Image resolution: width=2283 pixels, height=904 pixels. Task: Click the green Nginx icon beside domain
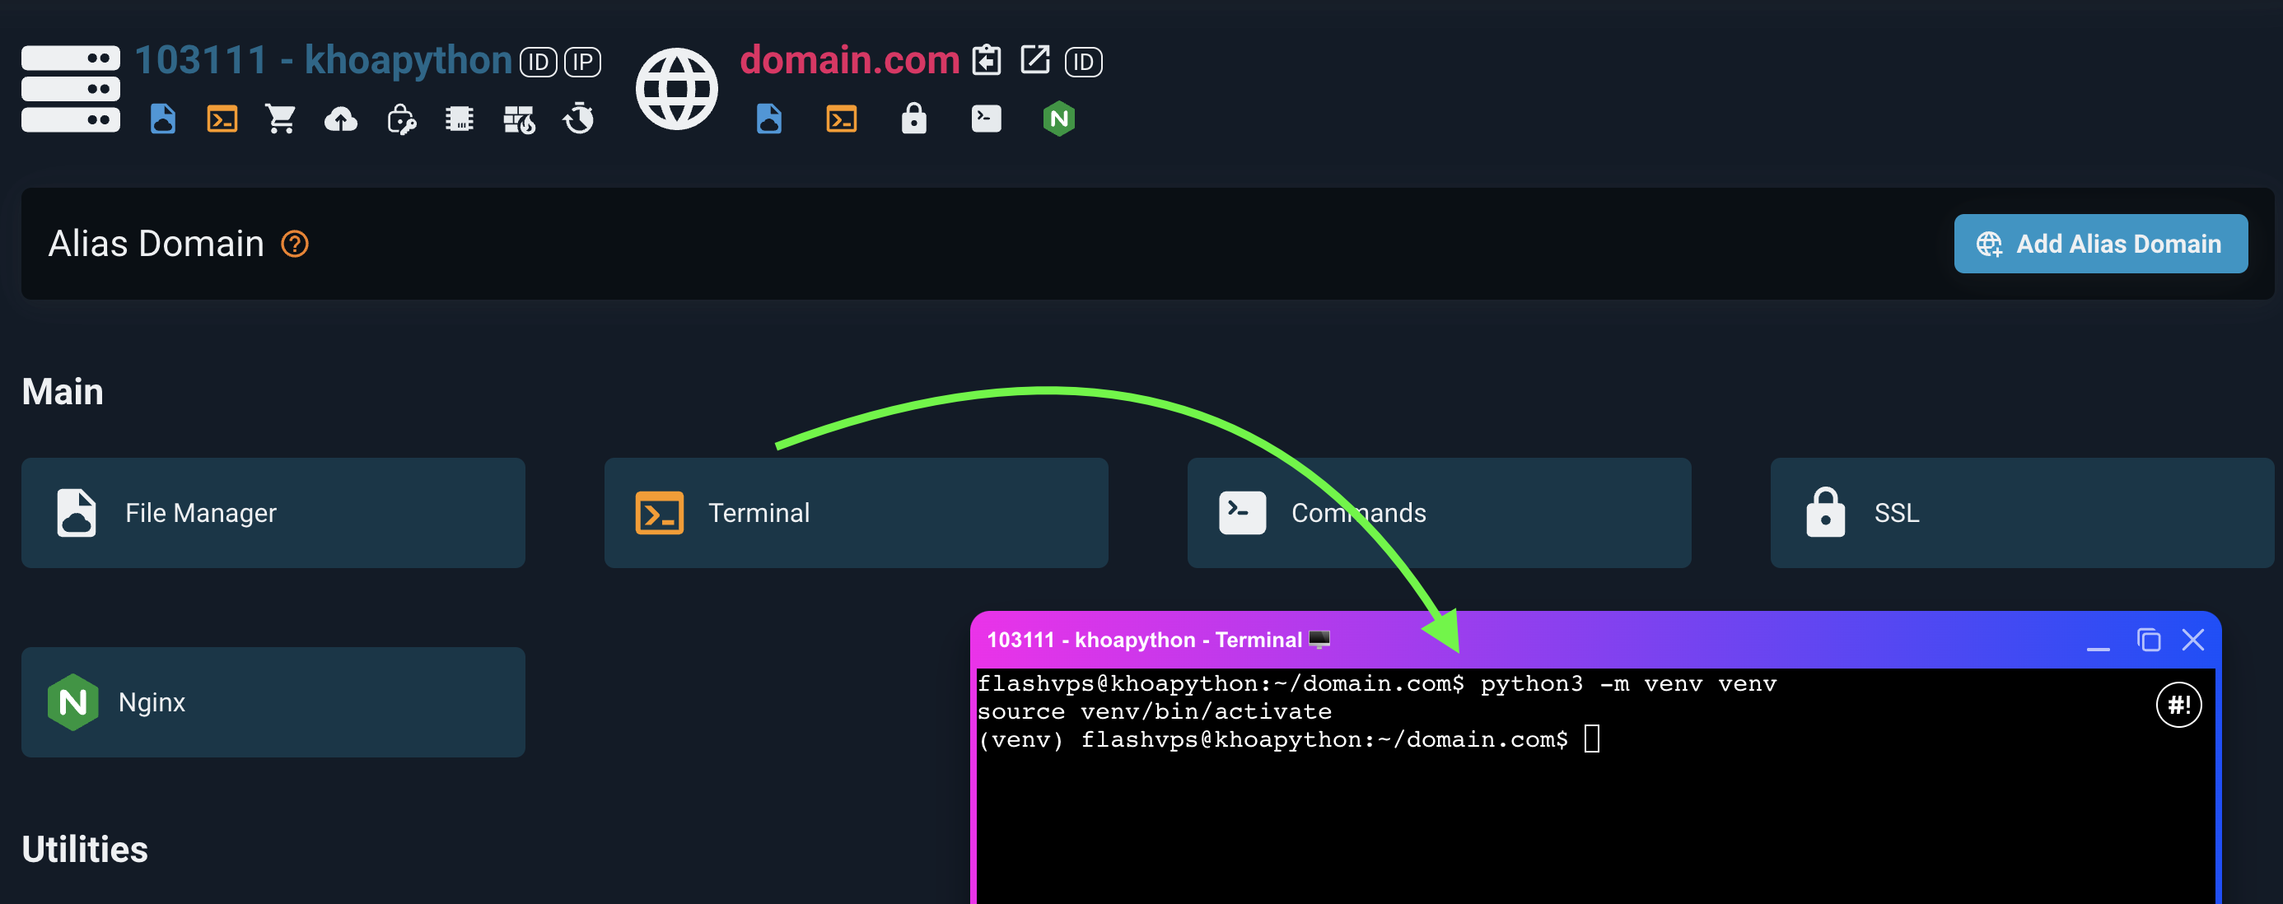coord(1058,119)
